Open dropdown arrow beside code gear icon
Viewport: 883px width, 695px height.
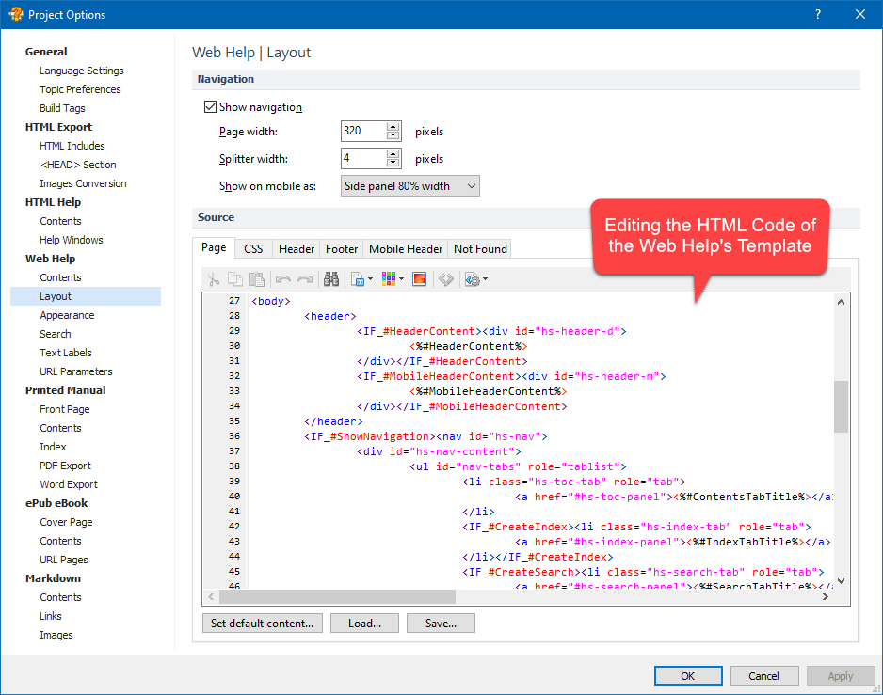(x=486, y=279)
